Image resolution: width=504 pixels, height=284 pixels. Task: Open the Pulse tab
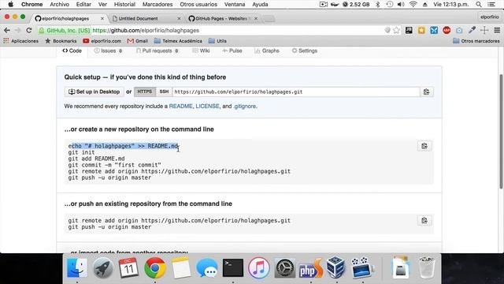(x=232, y=50)
